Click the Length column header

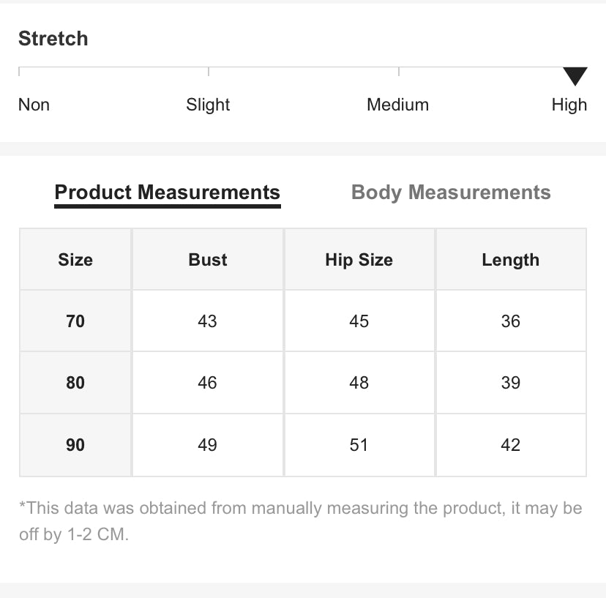tap(511, 259)
